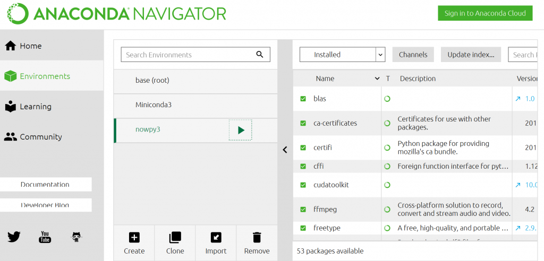Click Update index button
544x261 pixels.
click(x=471, y=55)
